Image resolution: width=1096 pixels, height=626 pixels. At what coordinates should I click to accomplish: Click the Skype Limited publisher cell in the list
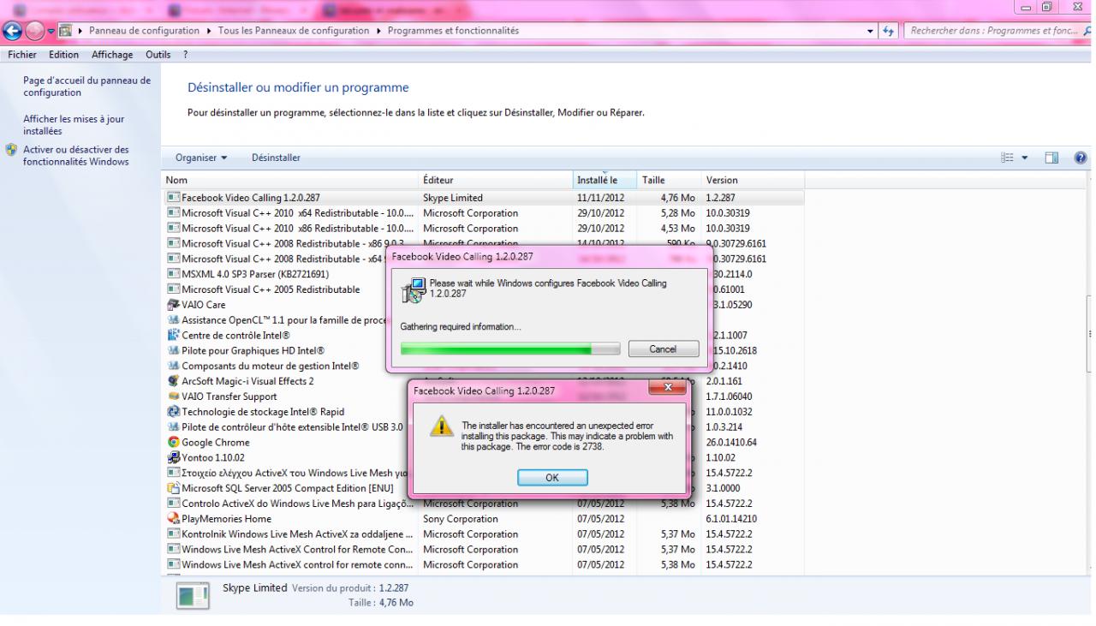point(453,198)
